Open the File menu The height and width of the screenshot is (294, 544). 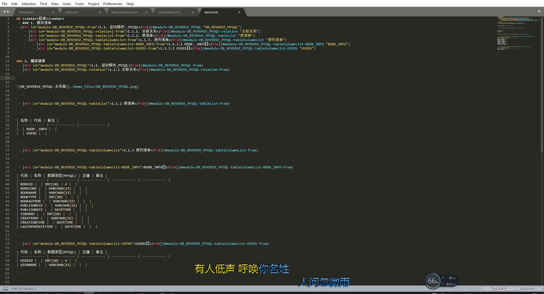pyautogui.click(x=5, y=4)
